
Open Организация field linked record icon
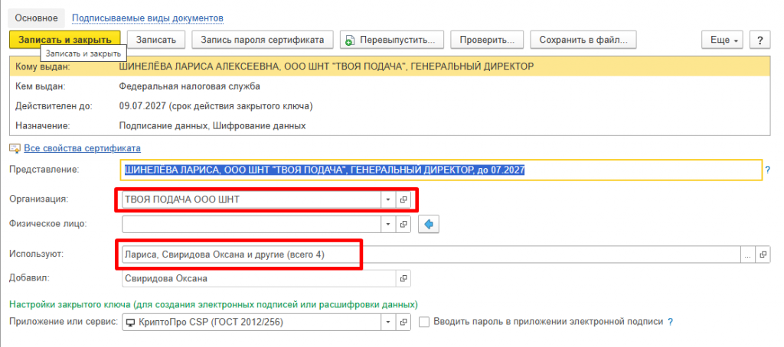(x=403, y=199)
